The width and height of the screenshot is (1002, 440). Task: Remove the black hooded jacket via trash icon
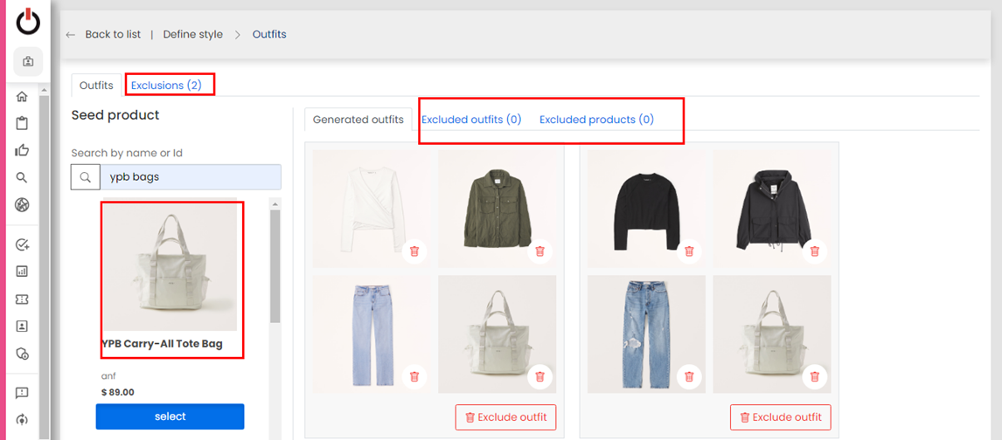click(x=815, y=251)
